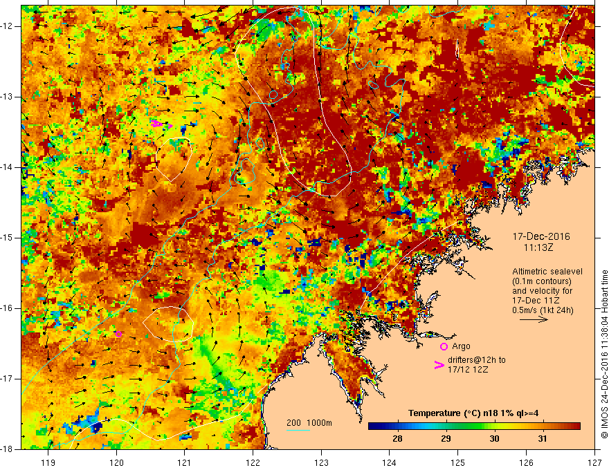Click the longitude 125 axis label

point(458,462)
